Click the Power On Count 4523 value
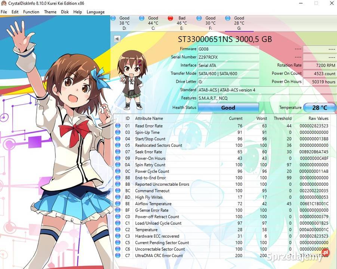The width and height of the screenshot is (337, 269). coord(319,74)
